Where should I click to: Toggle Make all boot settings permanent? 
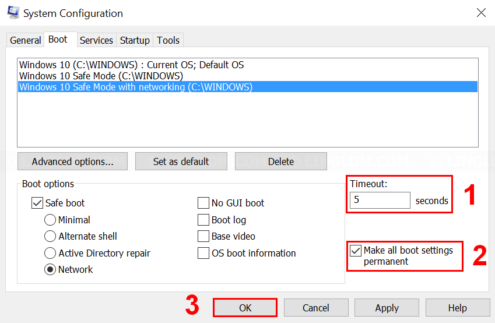(356, 251)
